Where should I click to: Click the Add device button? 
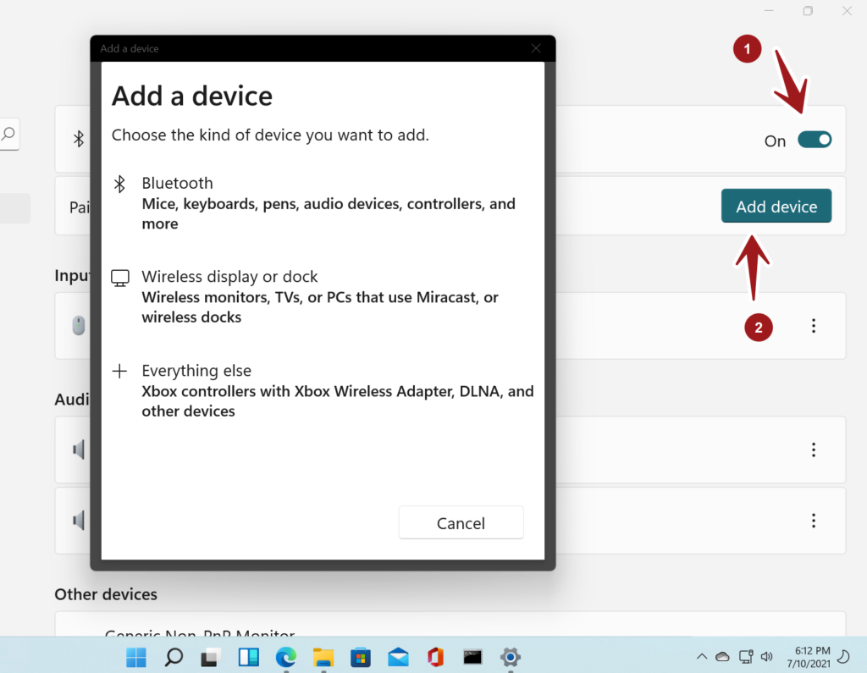pos(776,206)
